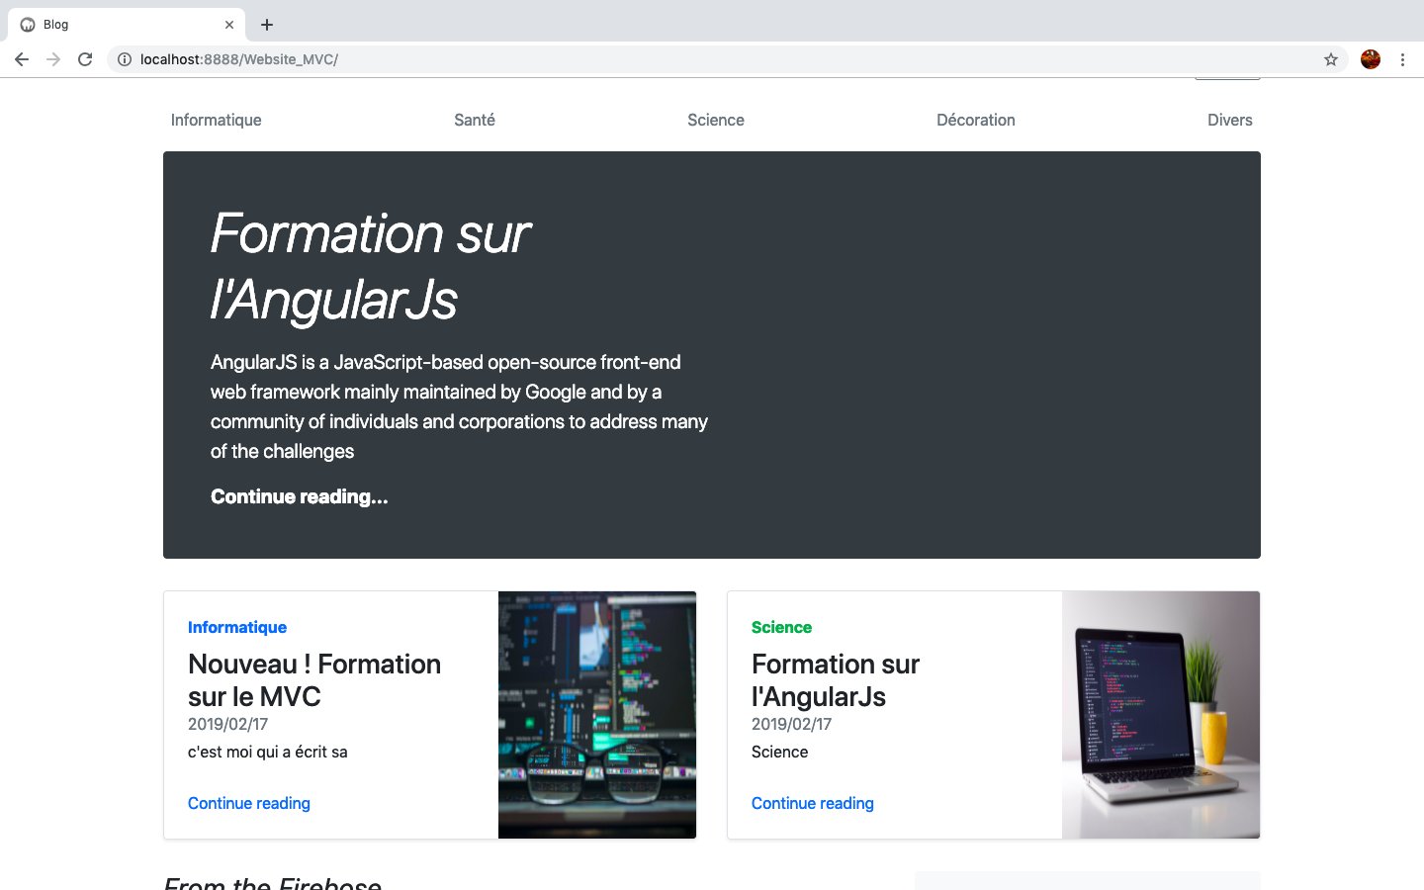View site information icon in address bar

tap(125, 59)
